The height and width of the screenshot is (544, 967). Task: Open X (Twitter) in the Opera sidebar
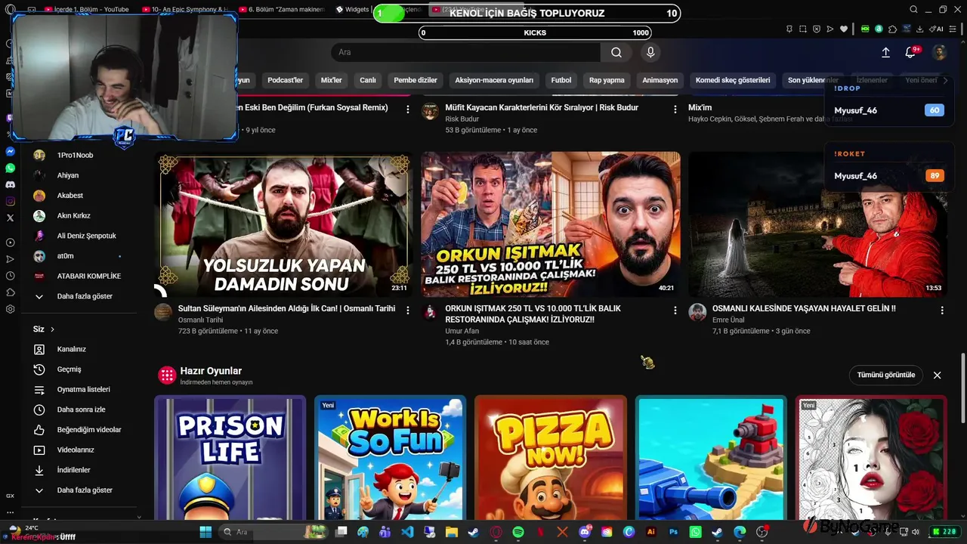click(10, 218)
